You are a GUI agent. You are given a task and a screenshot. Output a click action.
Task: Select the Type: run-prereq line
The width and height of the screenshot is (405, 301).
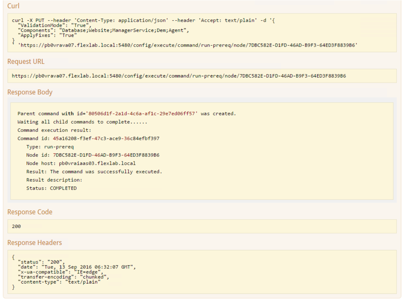tap(50, 147)
